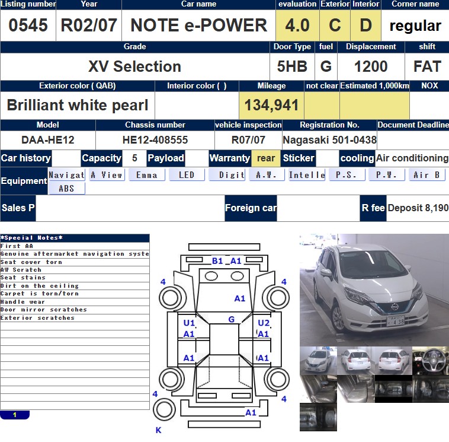Click the Genuine aftermarket navigation note

pos(75,254)
